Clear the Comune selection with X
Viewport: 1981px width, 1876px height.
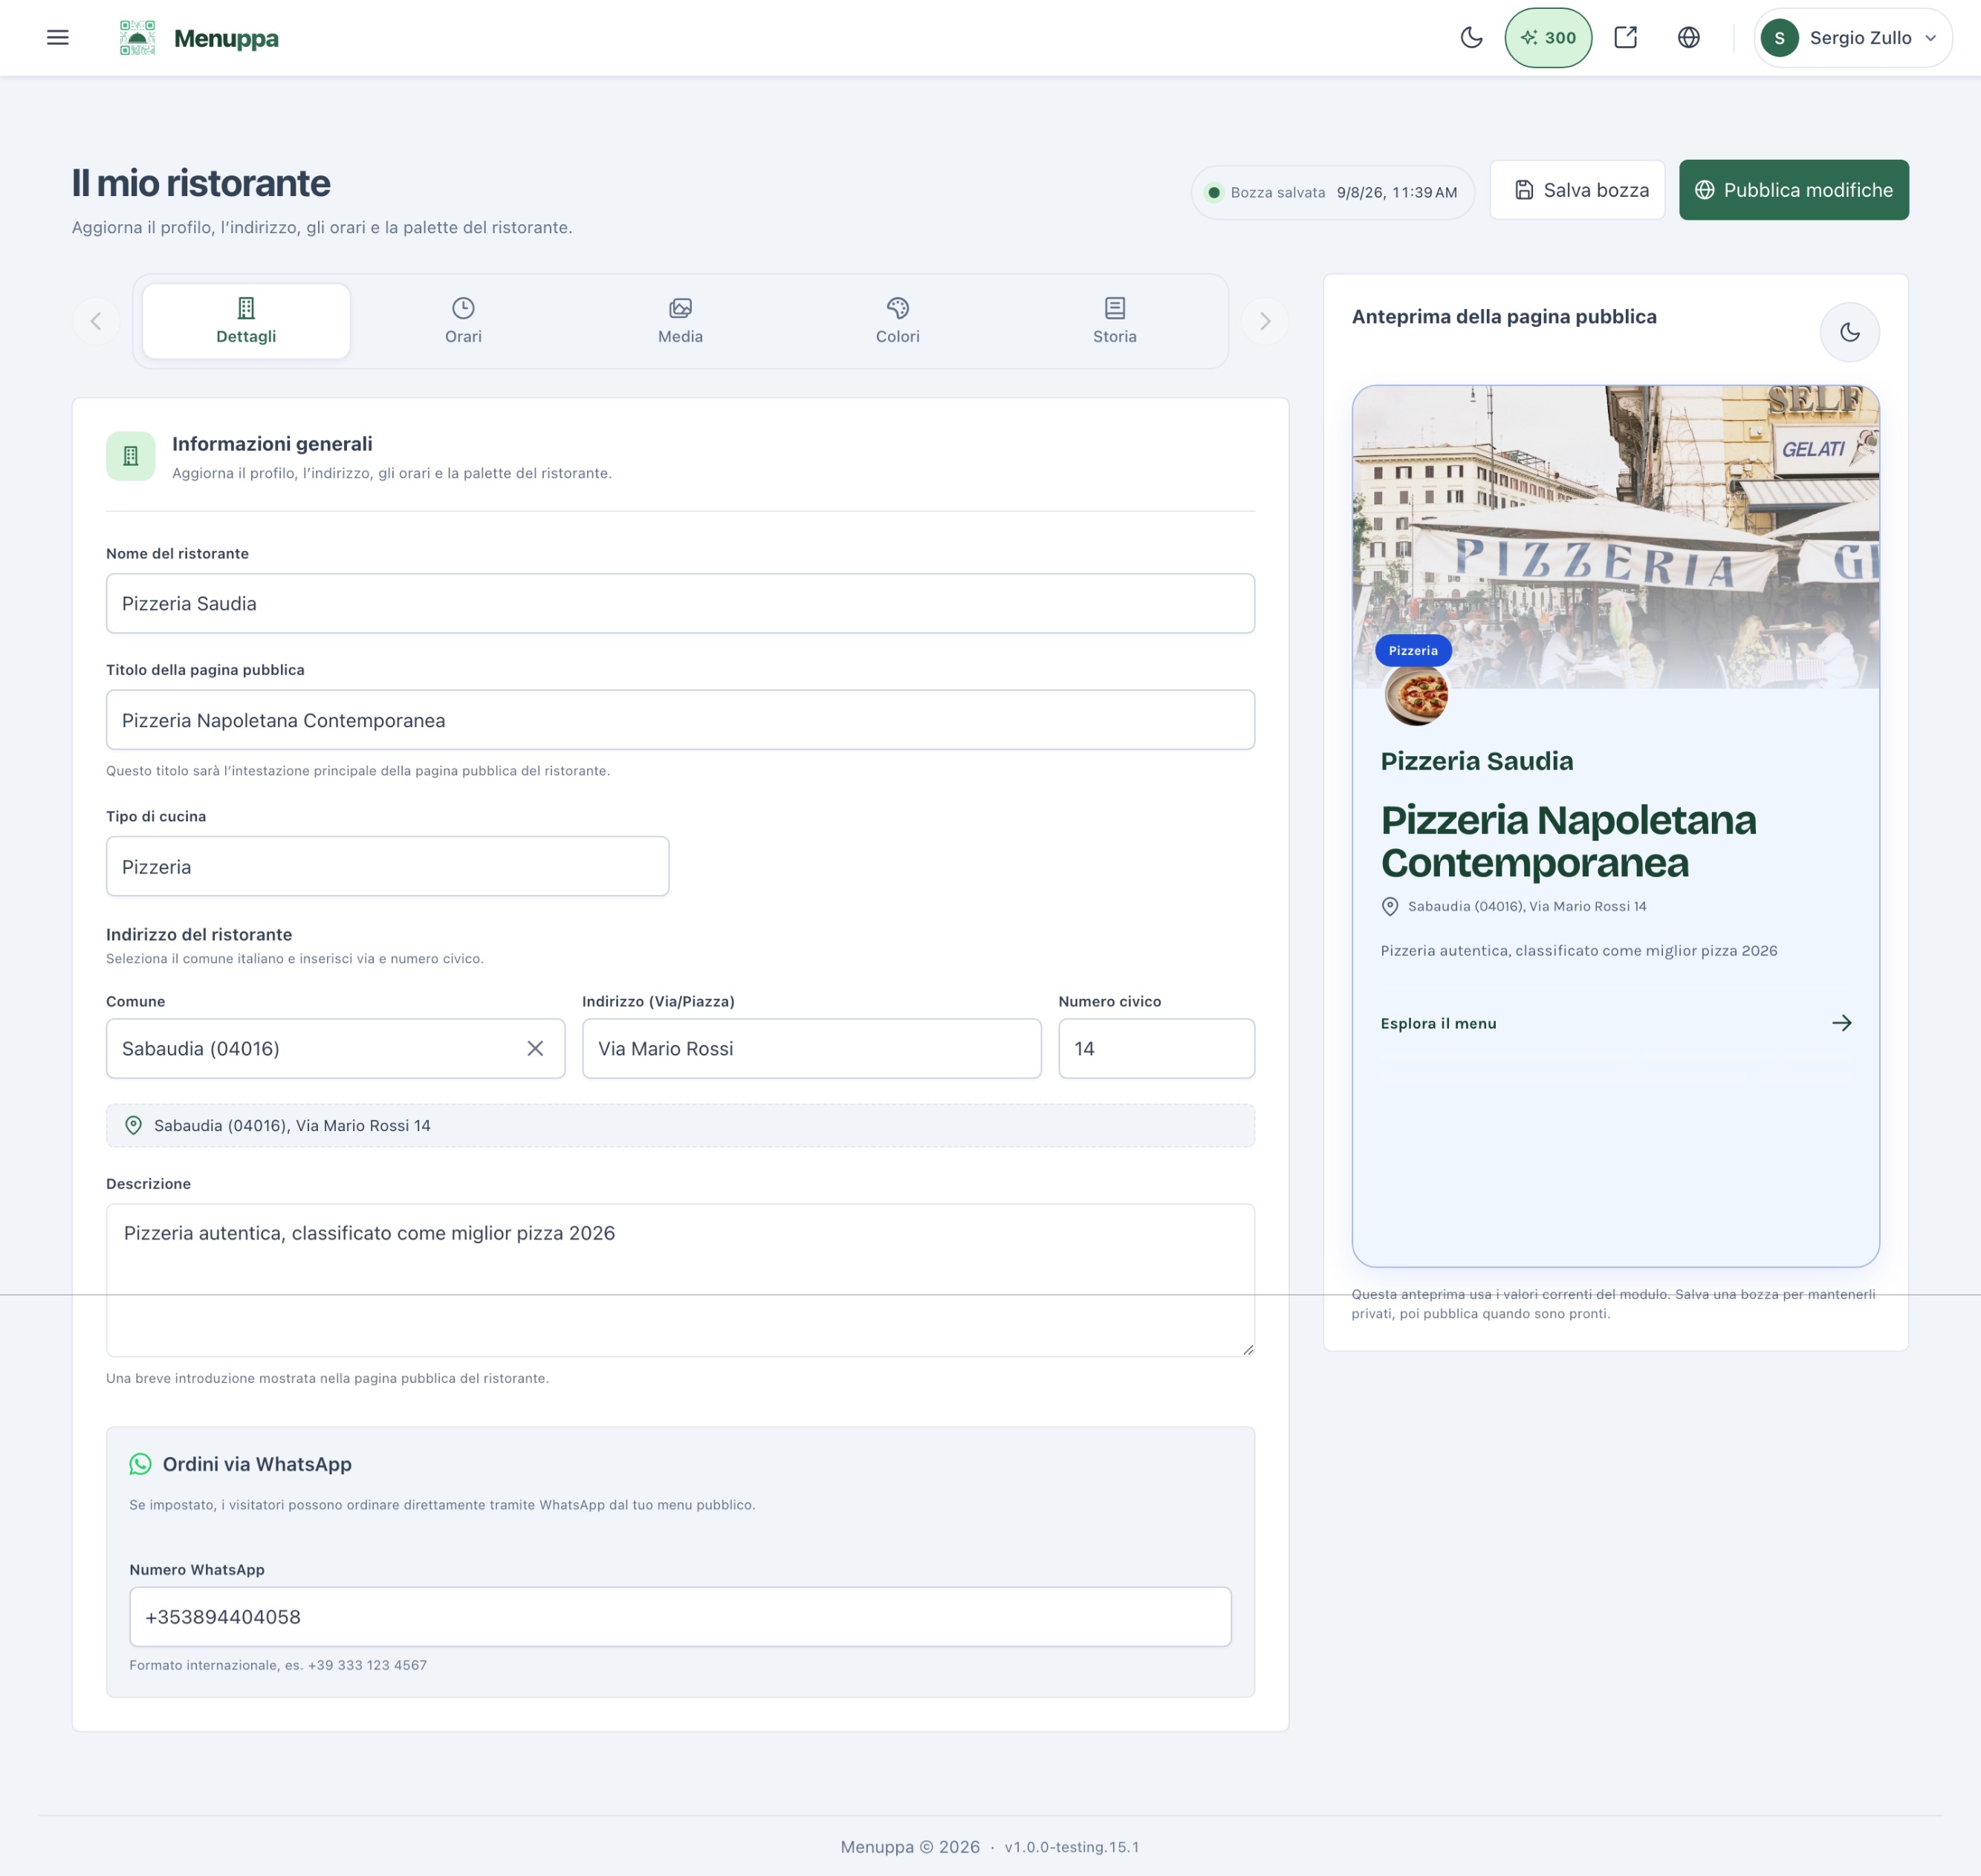coord(535,1048)
